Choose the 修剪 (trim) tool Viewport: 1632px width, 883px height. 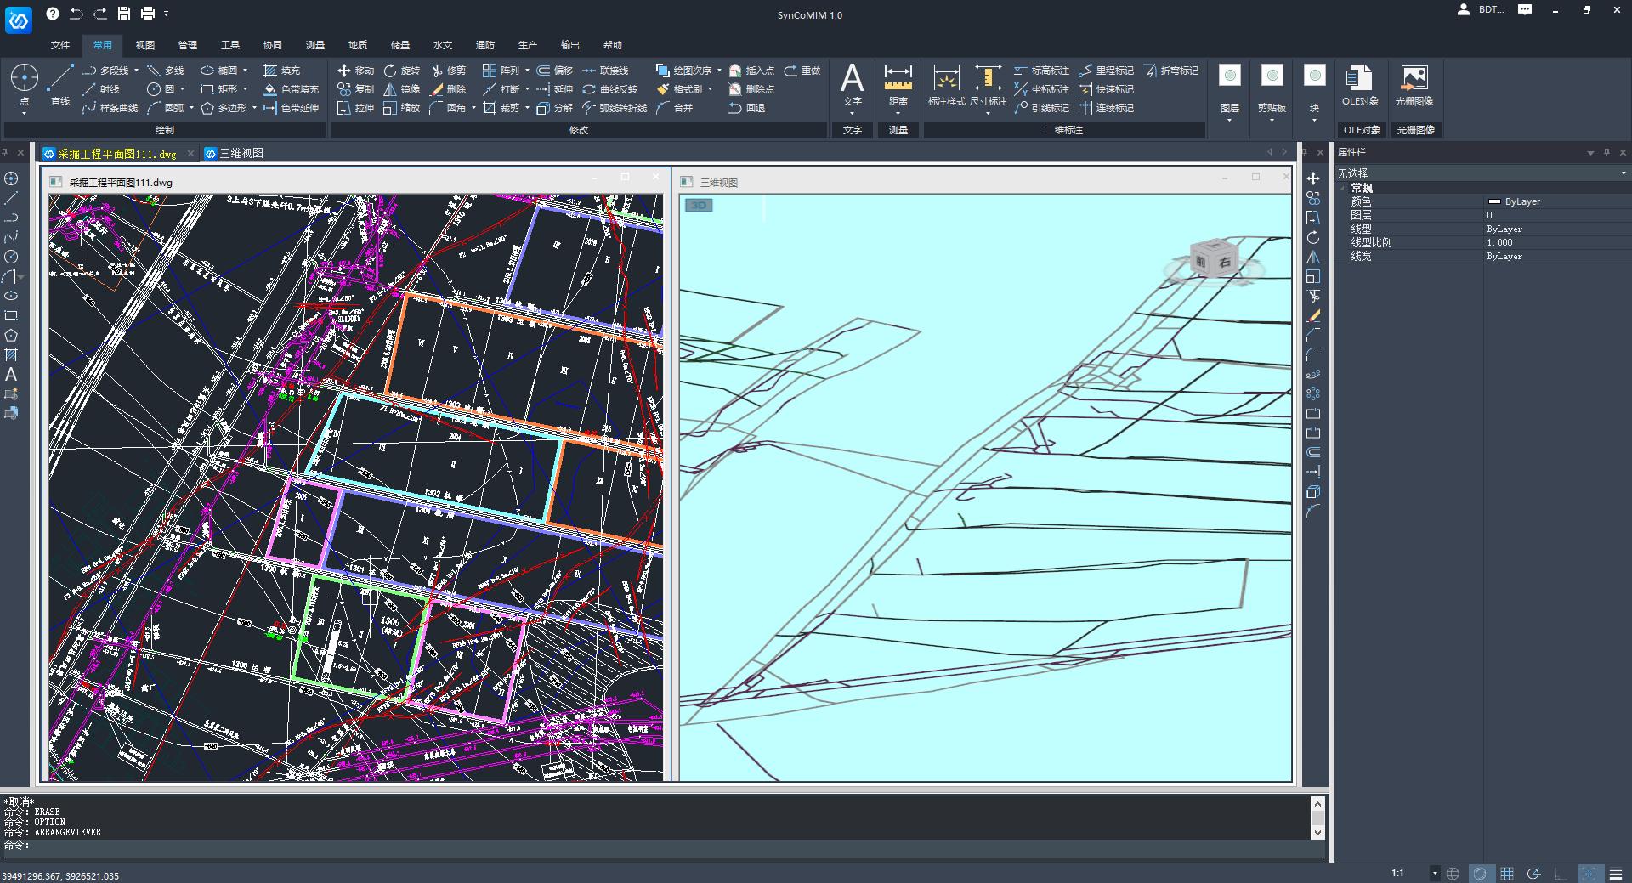[448, 71]
